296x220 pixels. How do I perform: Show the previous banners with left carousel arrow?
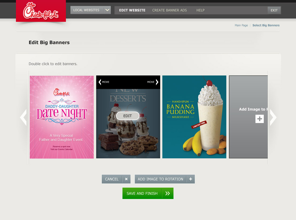coord(23,117)
